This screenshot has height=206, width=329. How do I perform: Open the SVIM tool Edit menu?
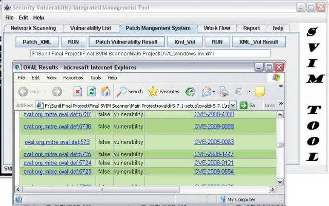pyautogui.click(x=23, y=17)
